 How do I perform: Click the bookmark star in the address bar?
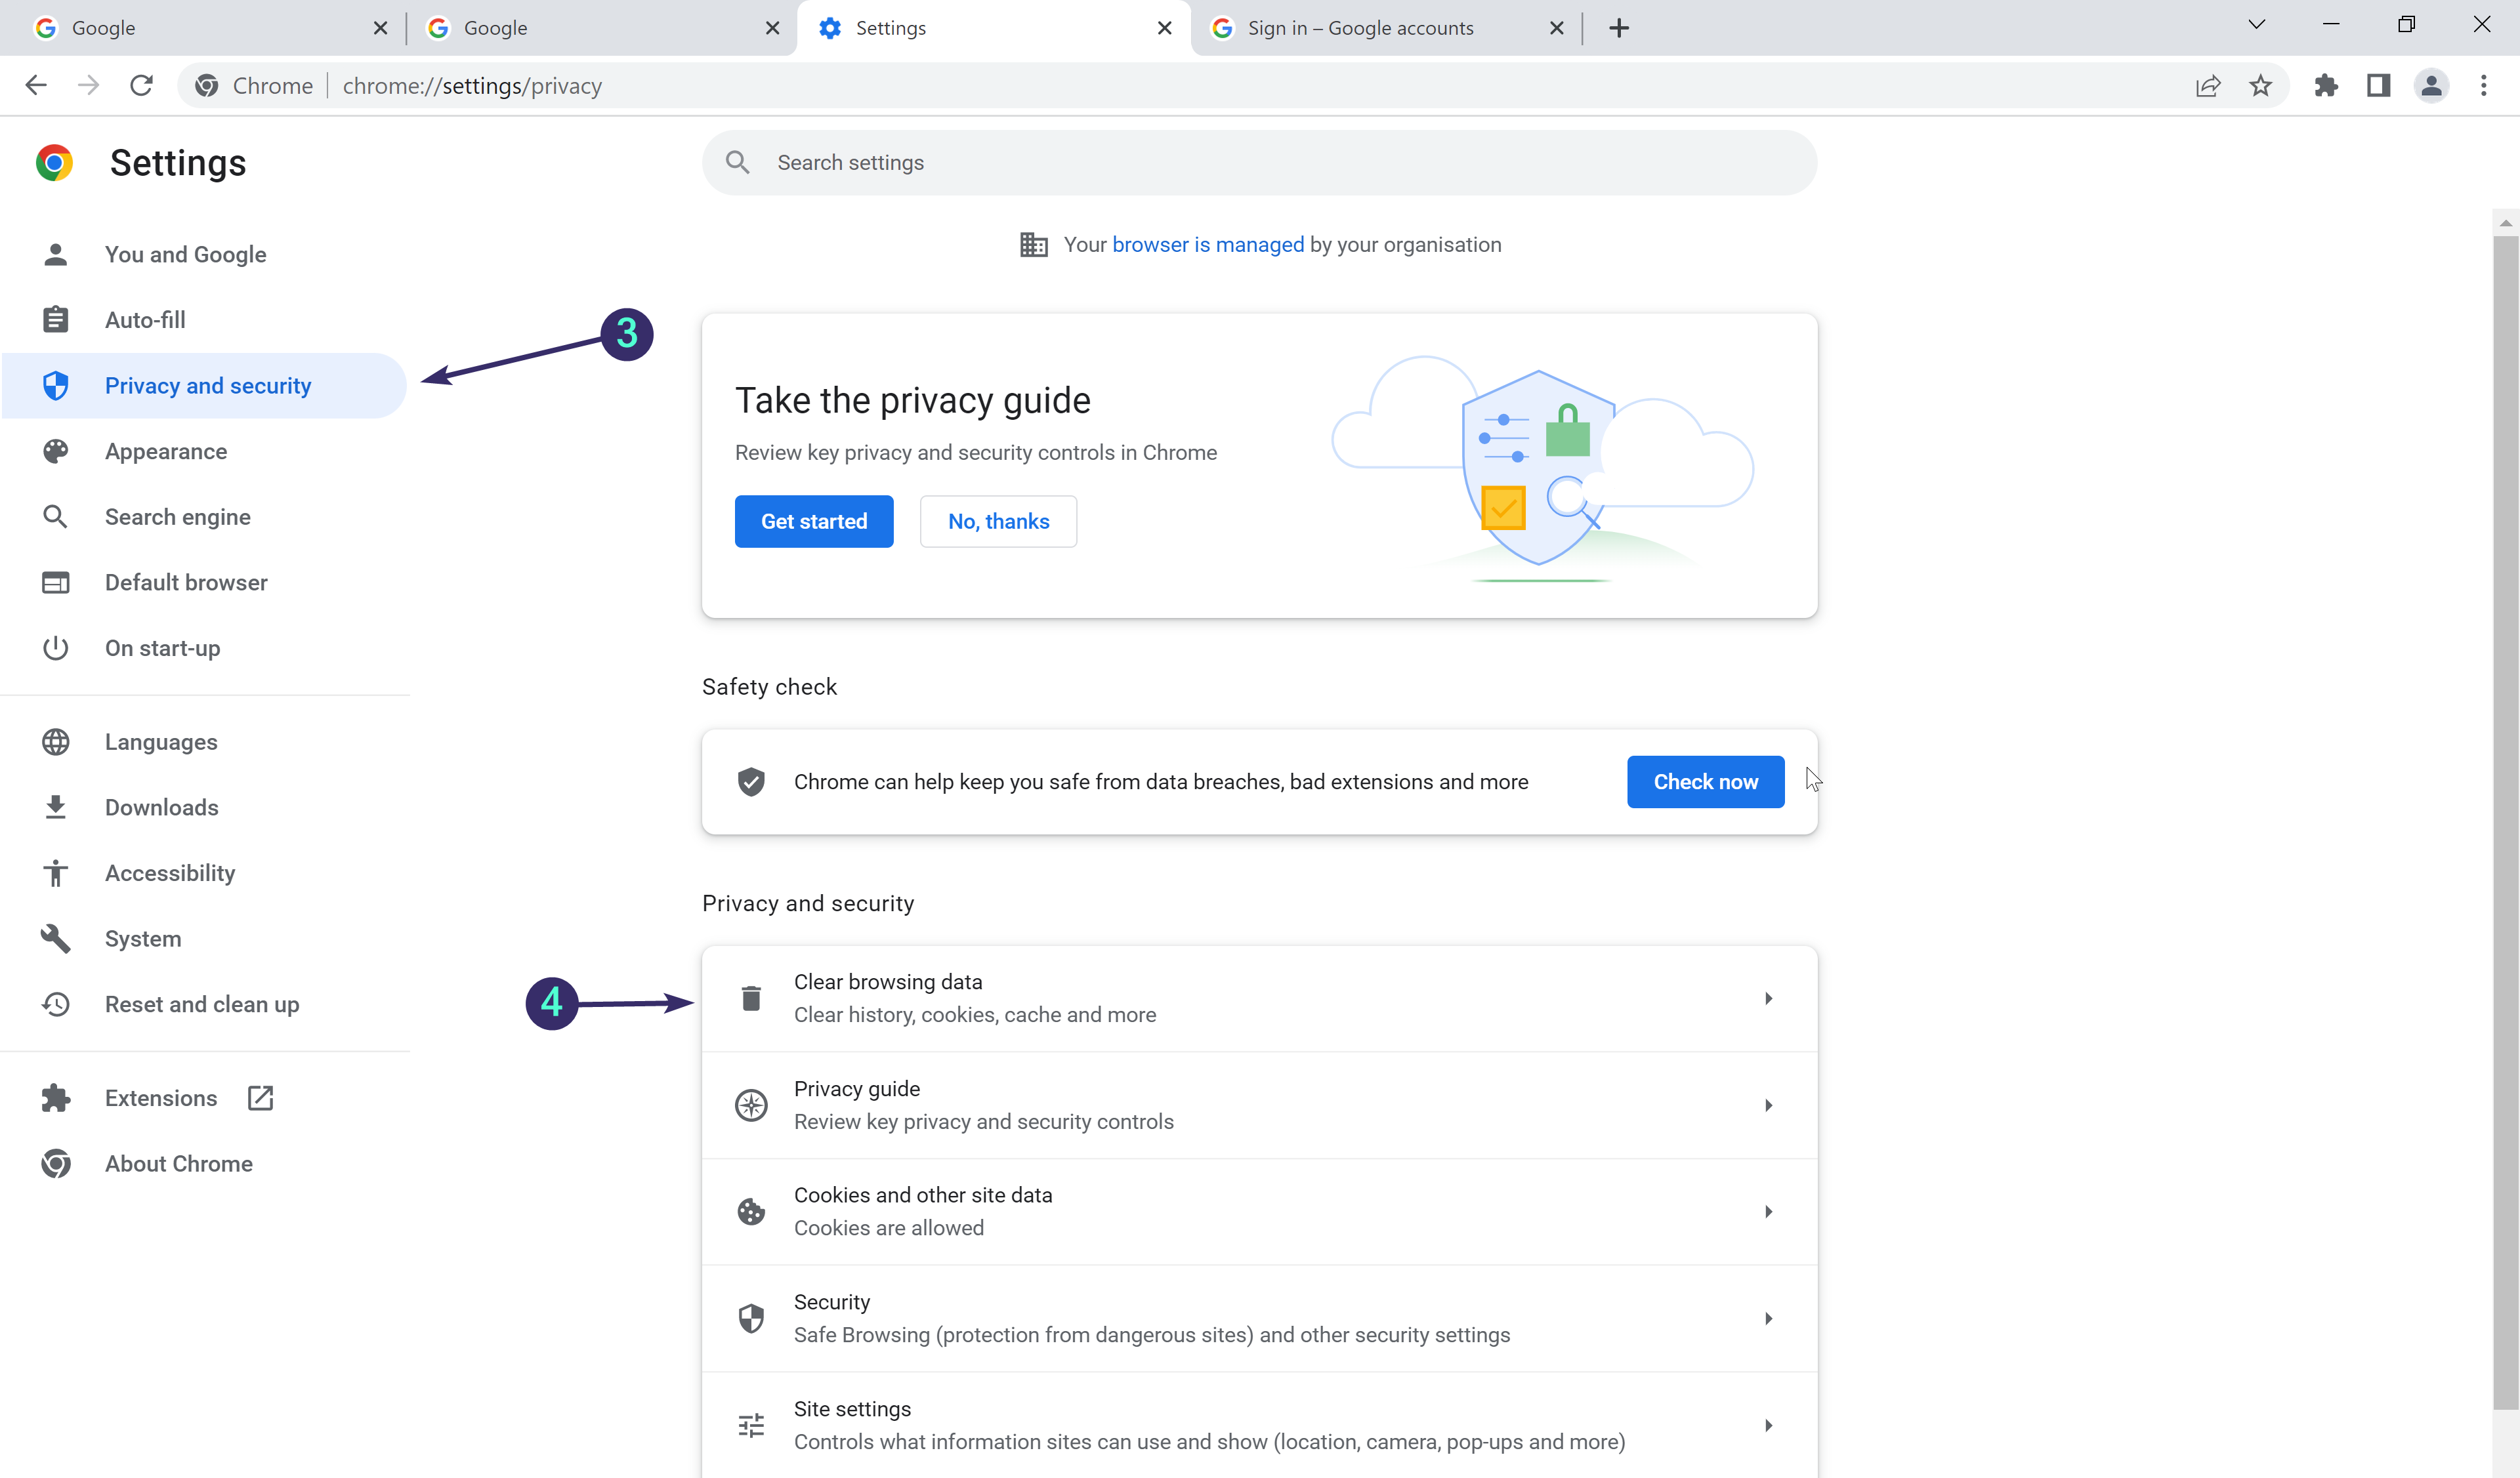point(2260,86)
